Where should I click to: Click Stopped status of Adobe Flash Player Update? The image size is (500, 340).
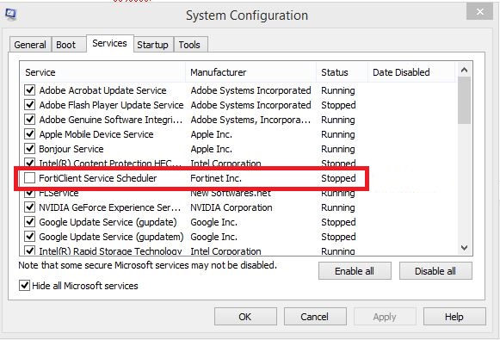point(338,105)
